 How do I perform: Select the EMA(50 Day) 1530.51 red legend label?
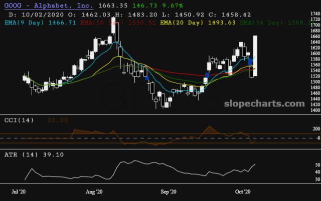click(x=118, y=22)
